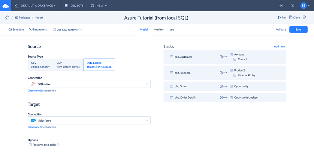The image size is (314, 165).
Task: Select the Contact target object
Action: click(x=242, y=59)
